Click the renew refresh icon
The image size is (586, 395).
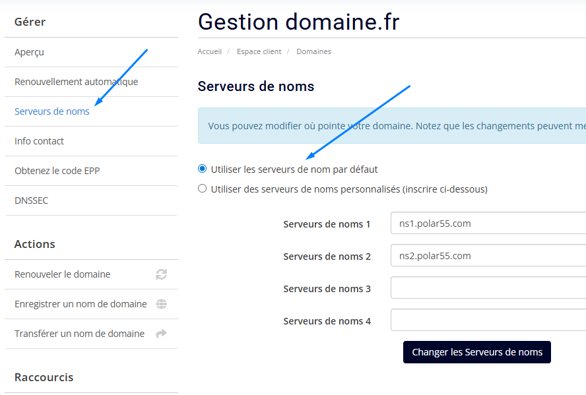[x=161, y=274]
